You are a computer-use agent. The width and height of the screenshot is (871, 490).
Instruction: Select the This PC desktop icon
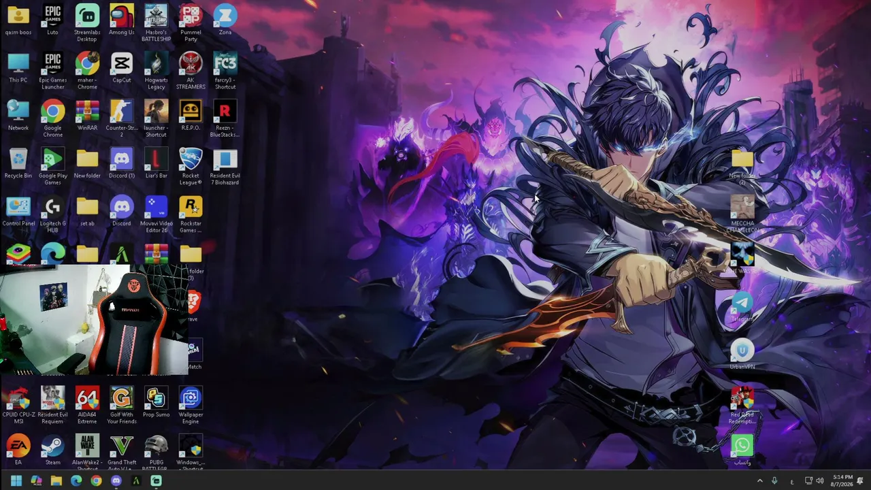[18, 67]
